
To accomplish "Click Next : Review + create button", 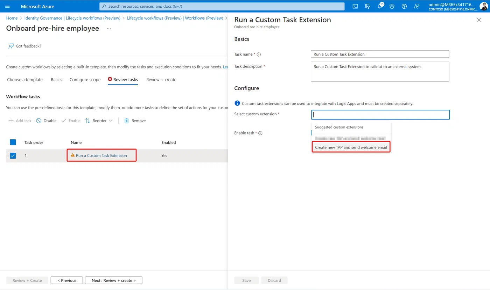I will click(114, 280).
